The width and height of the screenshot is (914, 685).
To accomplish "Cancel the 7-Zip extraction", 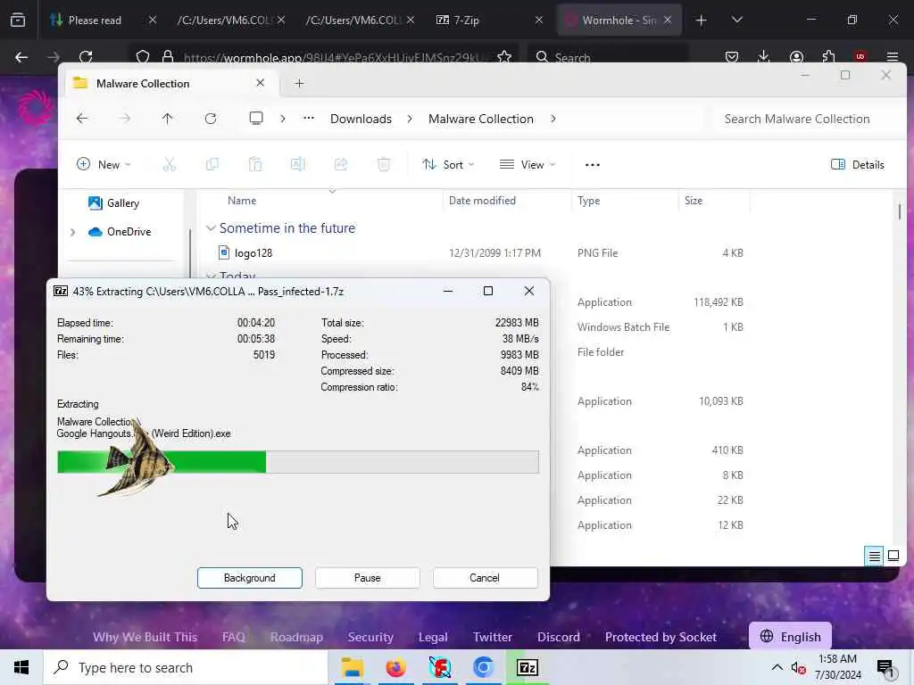I will tap(485, 578).
